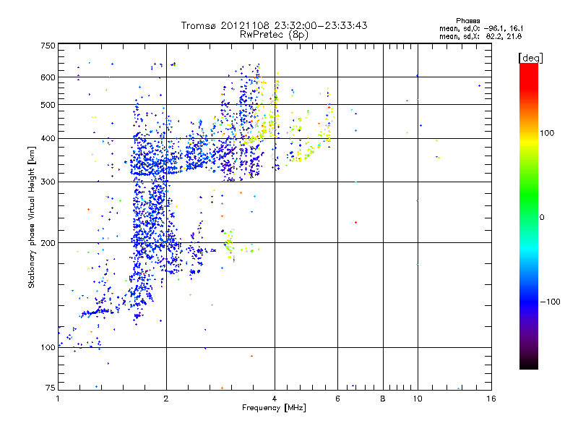Click the colorbar label '-100'
This screenshot has width=578, height=434.
(550, 302)
